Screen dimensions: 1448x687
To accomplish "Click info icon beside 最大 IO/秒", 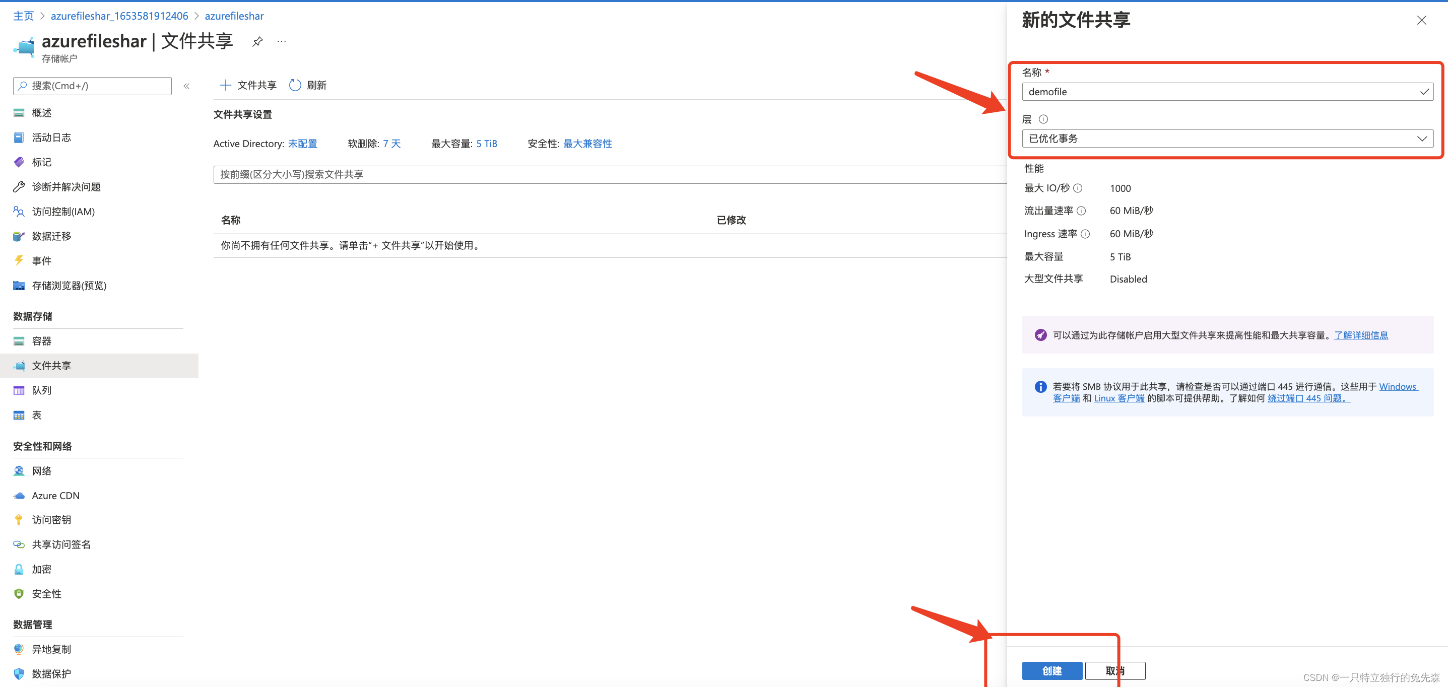I will click(x=1078, y=188).
